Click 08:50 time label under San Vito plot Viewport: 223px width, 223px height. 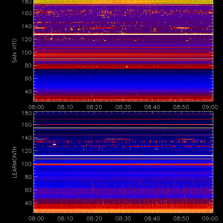click(181, 107)
